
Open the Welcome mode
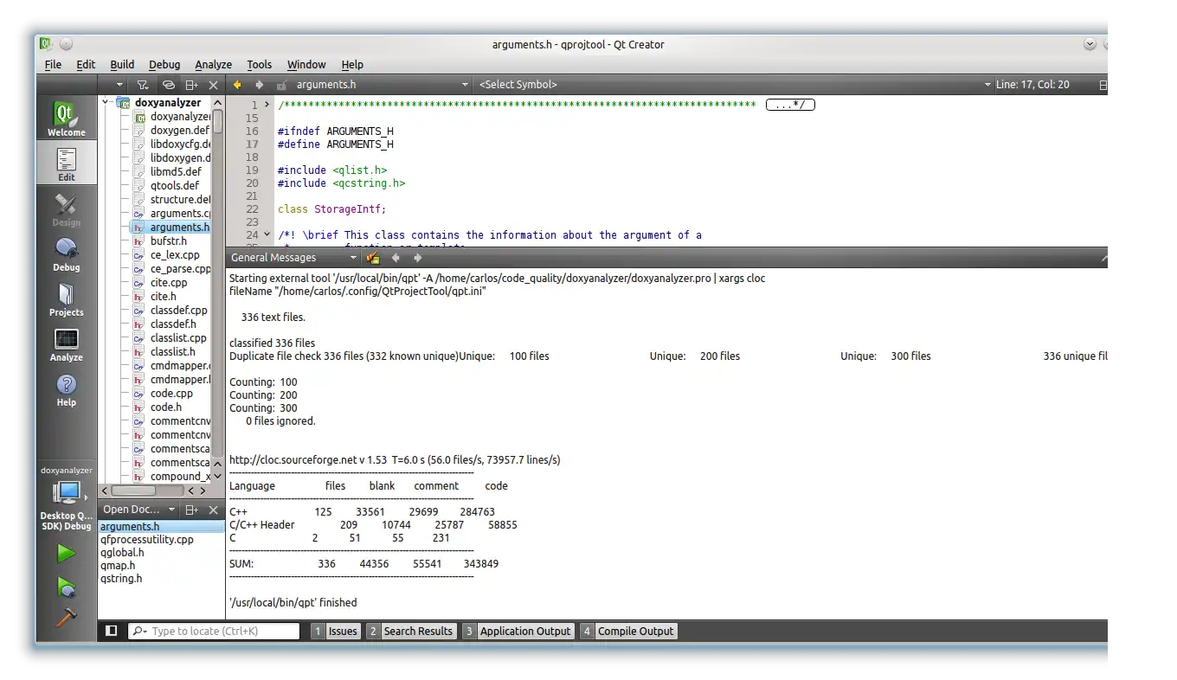click(66, 119)
